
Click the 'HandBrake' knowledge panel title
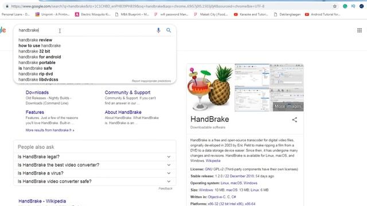[x=210, y=120]
